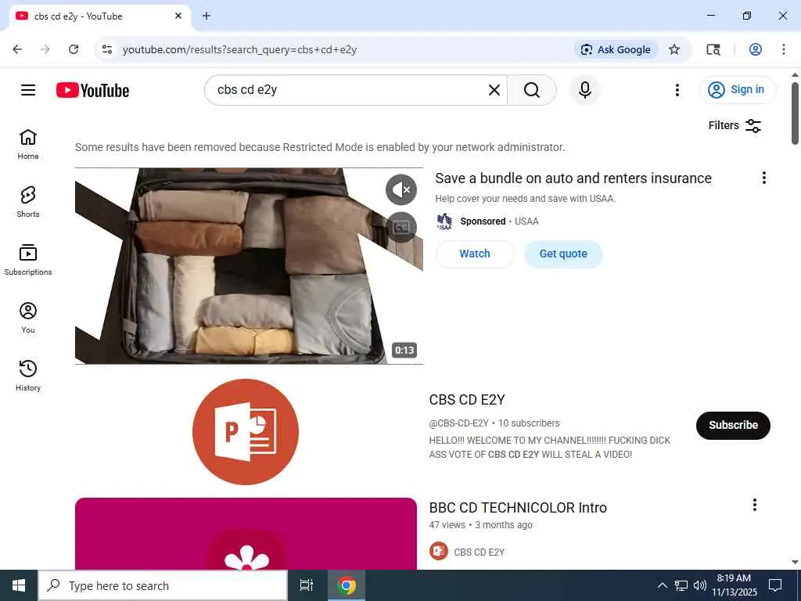Click the ad duration badge 0:13
801x601 pixels.
click(x=404, y=351)
